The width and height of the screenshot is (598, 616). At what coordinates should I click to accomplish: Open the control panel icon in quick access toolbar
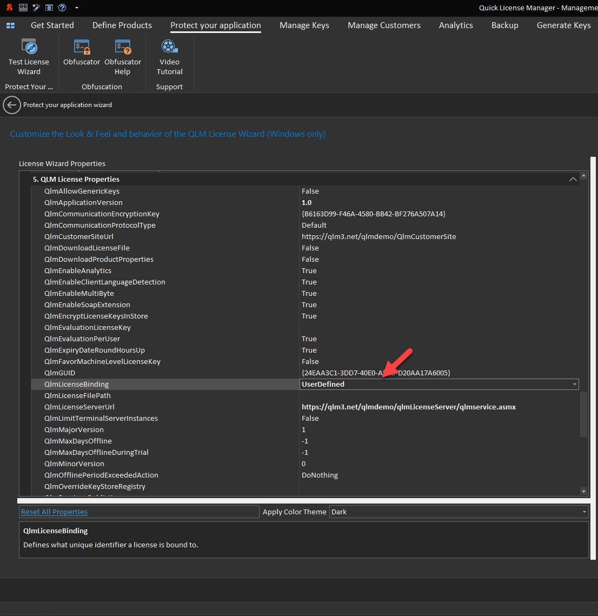click(x=23, y=8)
